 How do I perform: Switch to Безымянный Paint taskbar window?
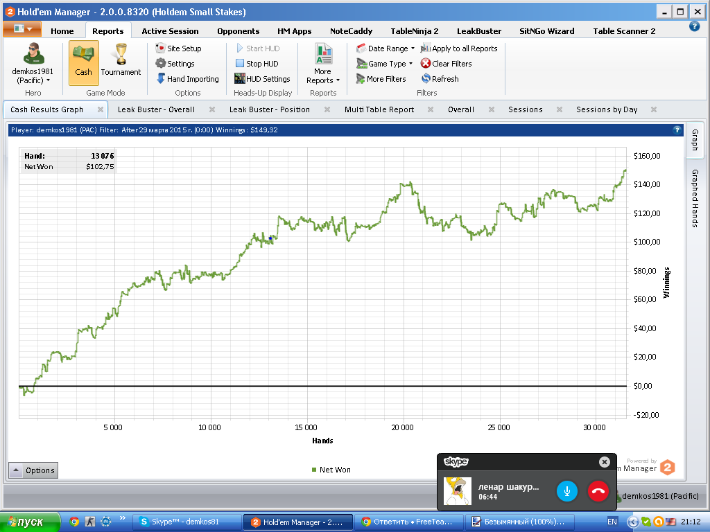pyautogui.click(x=519, y=522)
